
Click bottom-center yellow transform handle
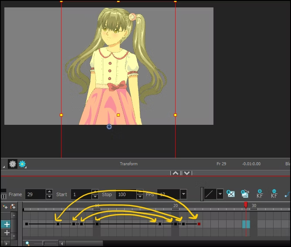point(118,115)
